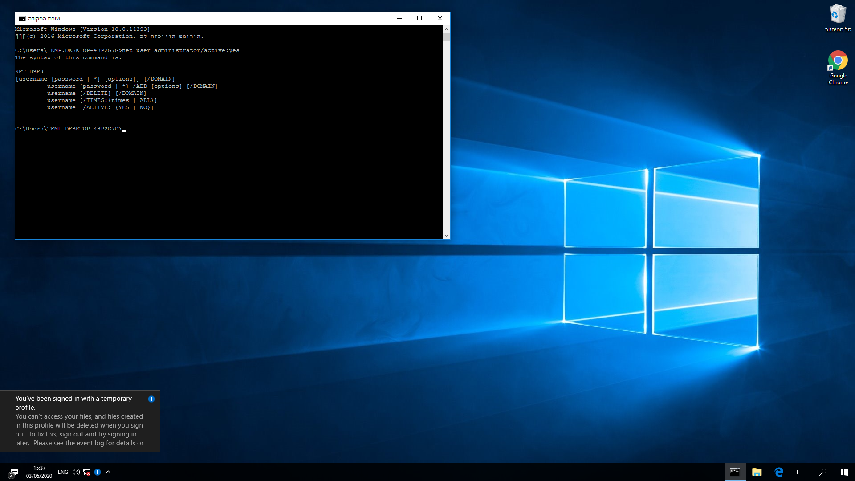Click the 'Microsoft Windows [Version 10.0.14393]' line
Viewport: 855px width, 481px height.
coord(82,29)
